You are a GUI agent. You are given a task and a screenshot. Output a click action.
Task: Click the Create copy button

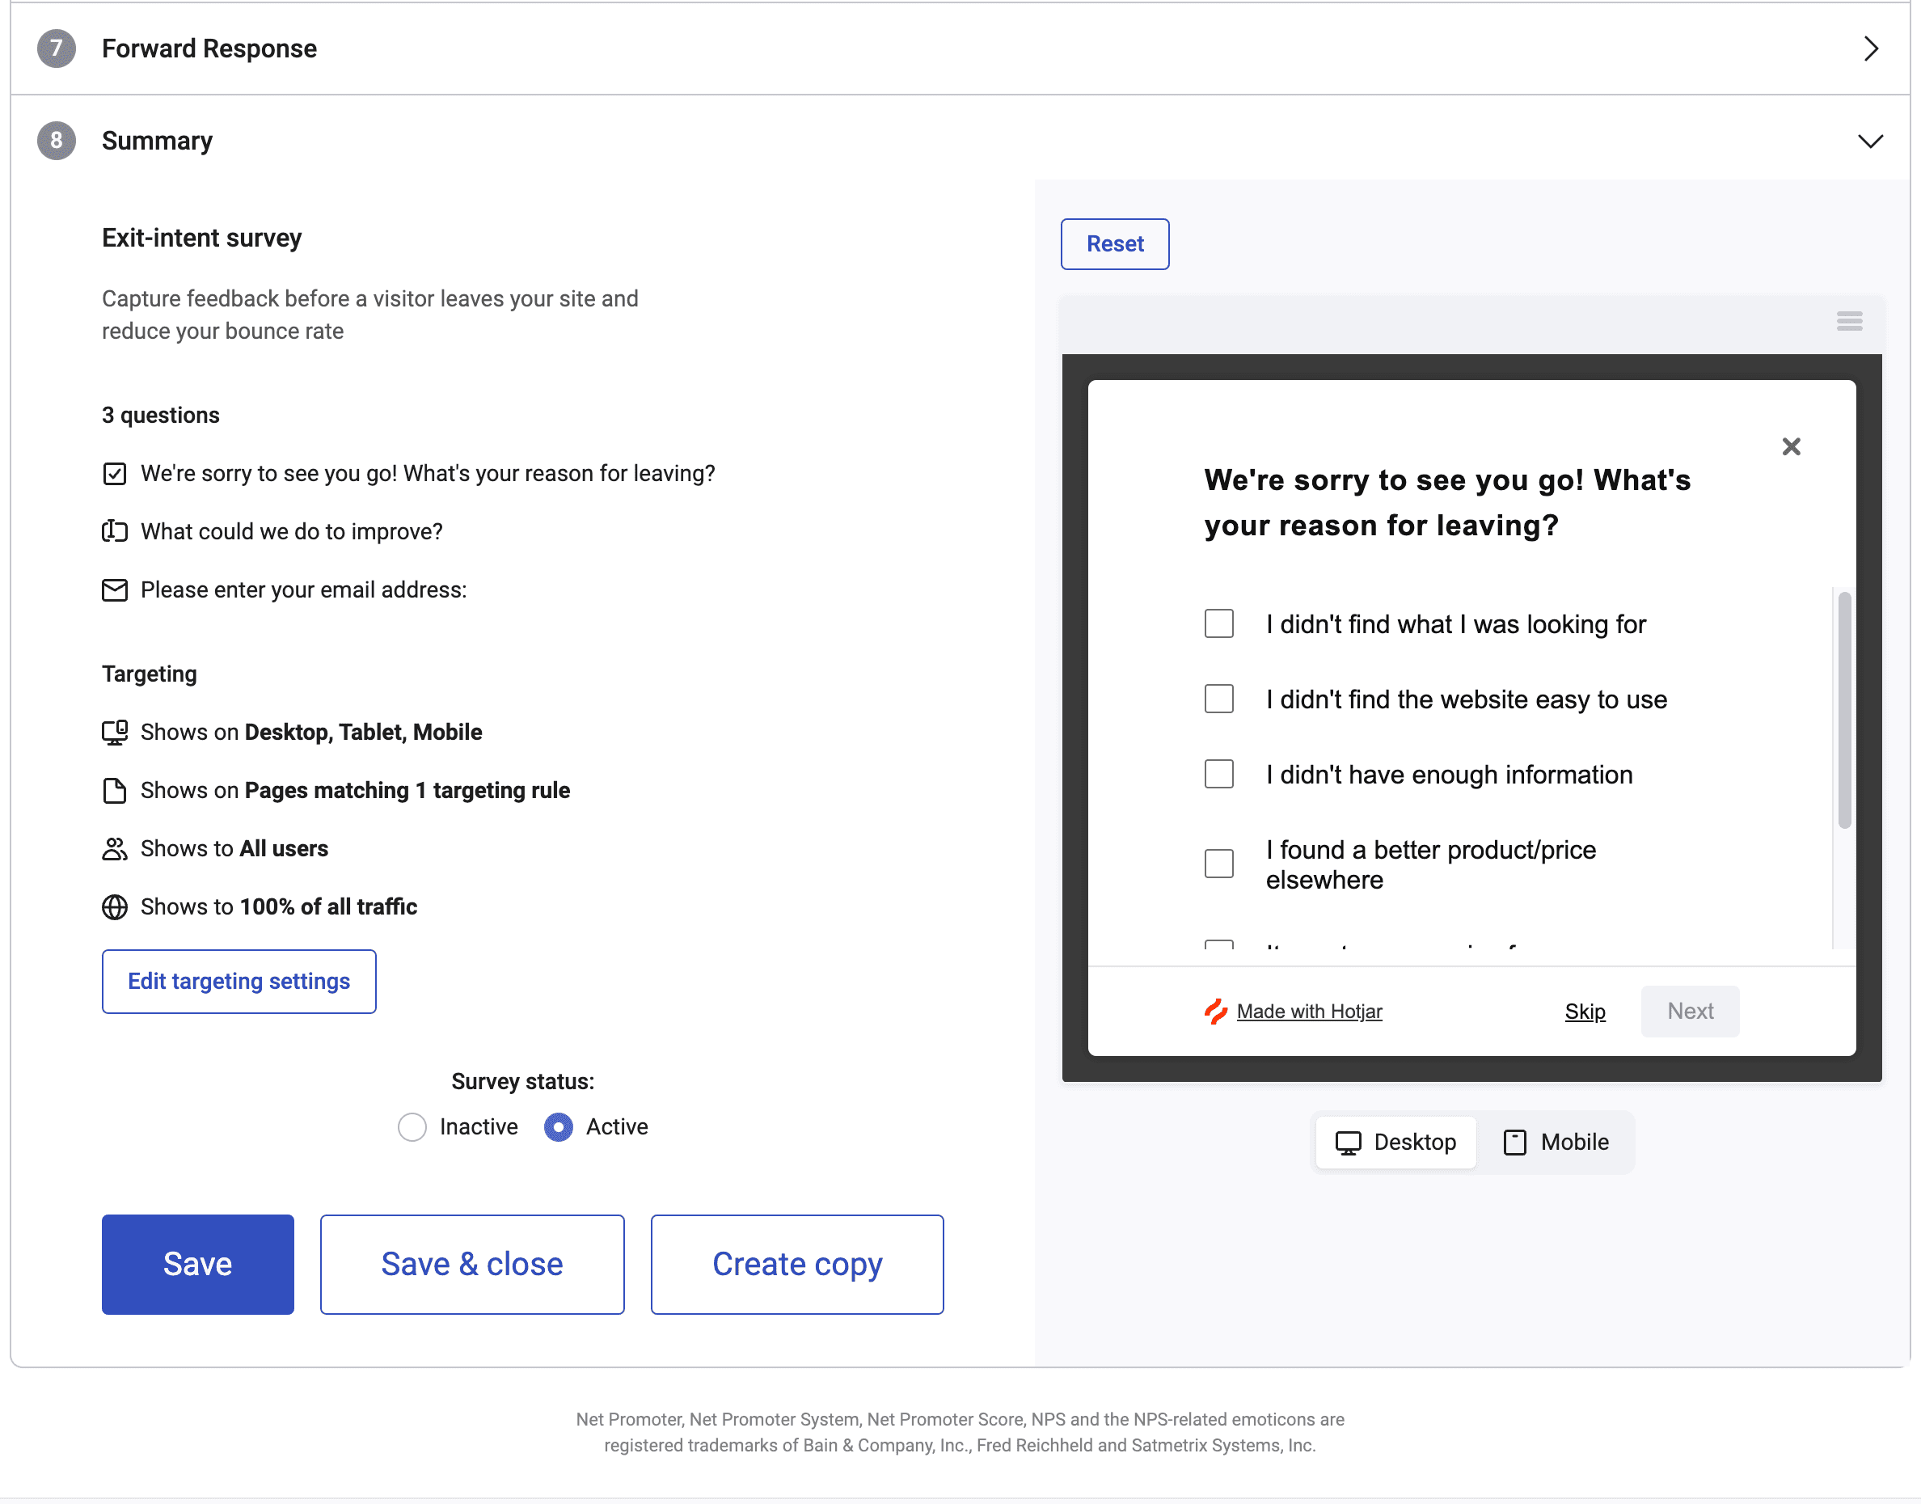point(796,1264)
